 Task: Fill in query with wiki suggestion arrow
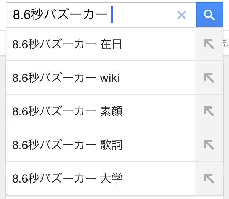coord(209,78)
